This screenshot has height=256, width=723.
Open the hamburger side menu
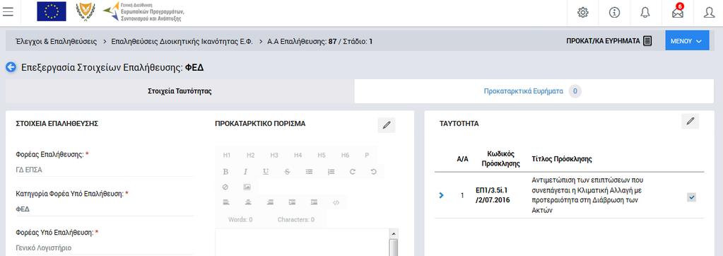8,12
